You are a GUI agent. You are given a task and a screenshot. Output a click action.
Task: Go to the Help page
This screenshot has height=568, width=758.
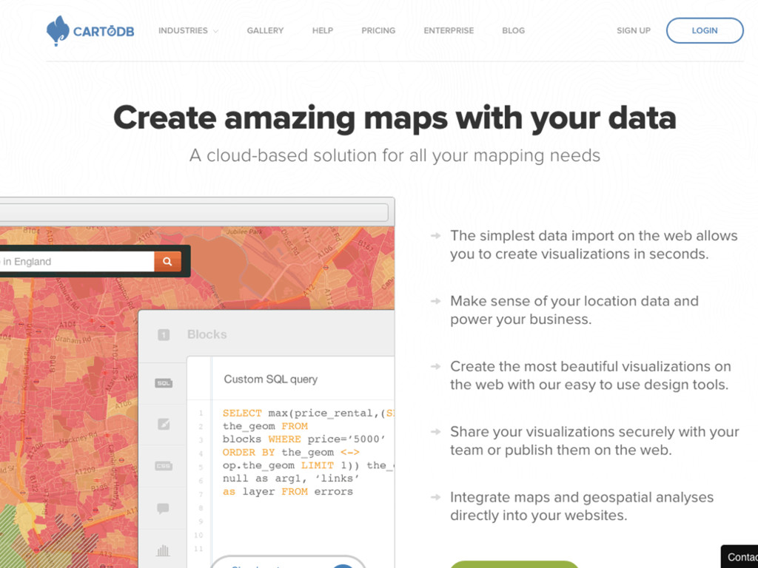coord(323,30)
